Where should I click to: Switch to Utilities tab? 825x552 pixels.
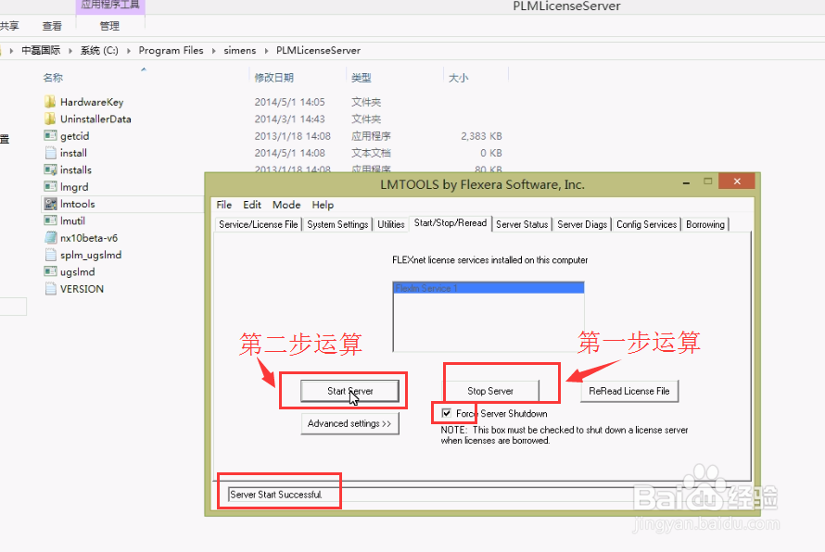coord(391,224)
